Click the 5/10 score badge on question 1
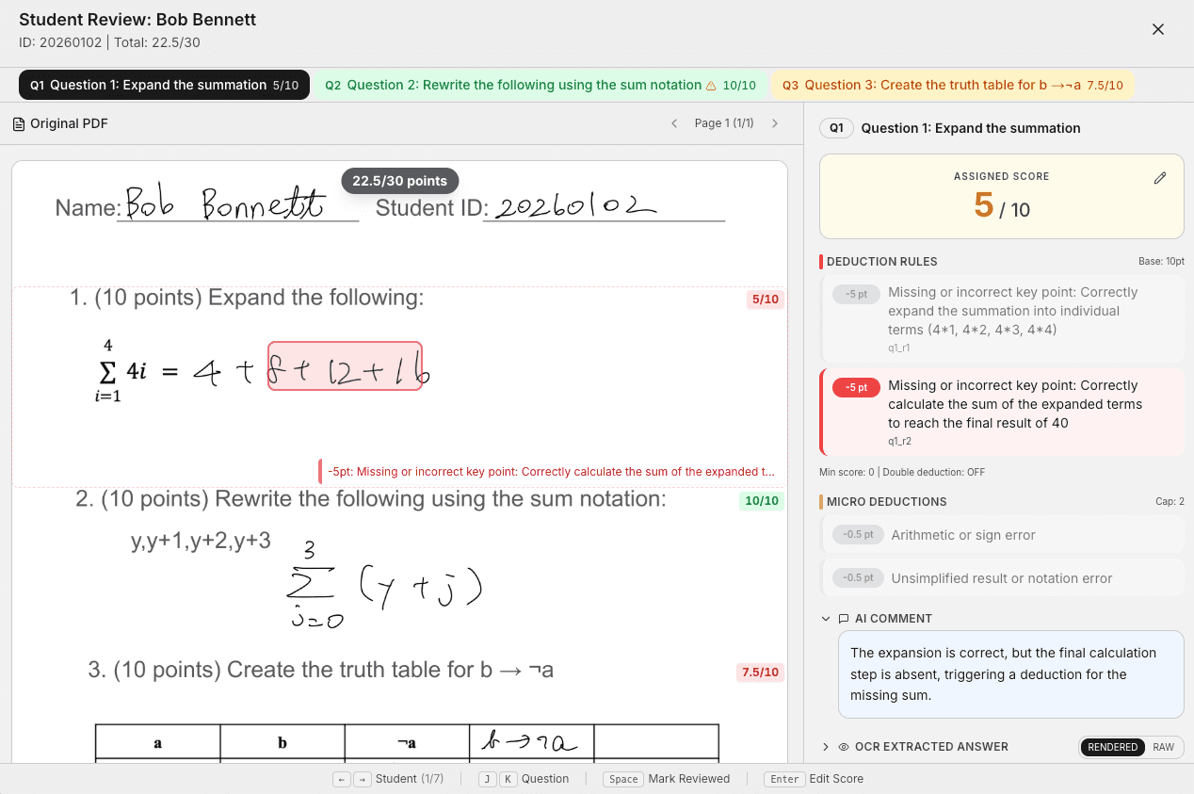The image size is (1194, 794). click(765, 300)
